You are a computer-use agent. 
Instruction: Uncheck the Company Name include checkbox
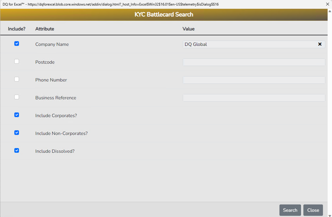click(x=17, y=44)
